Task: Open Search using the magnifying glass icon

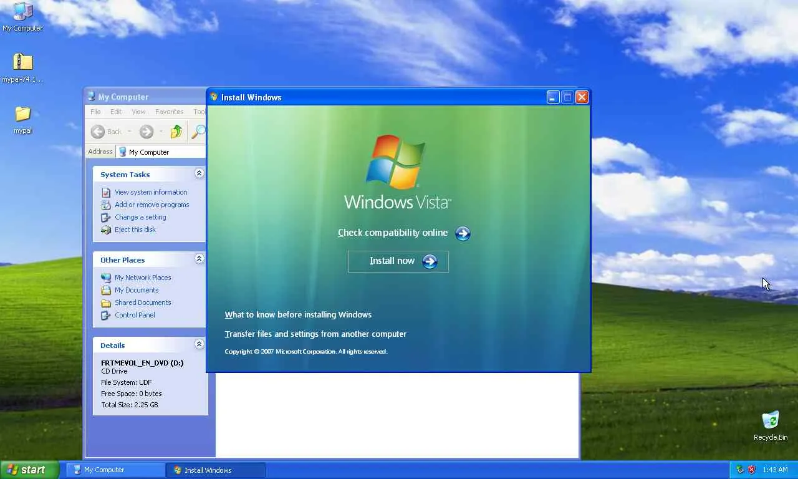Action: click(x=198, y=132)
